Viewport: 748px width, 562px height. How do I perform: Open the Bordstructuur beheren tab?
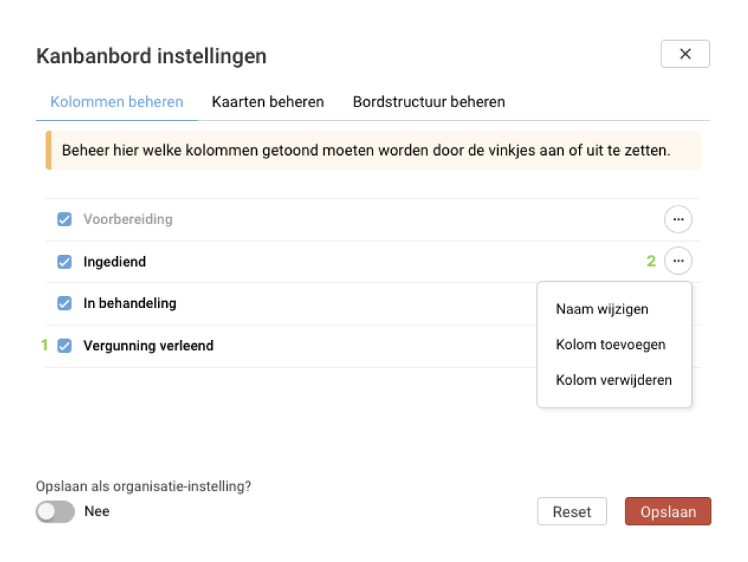pos(429,102)
